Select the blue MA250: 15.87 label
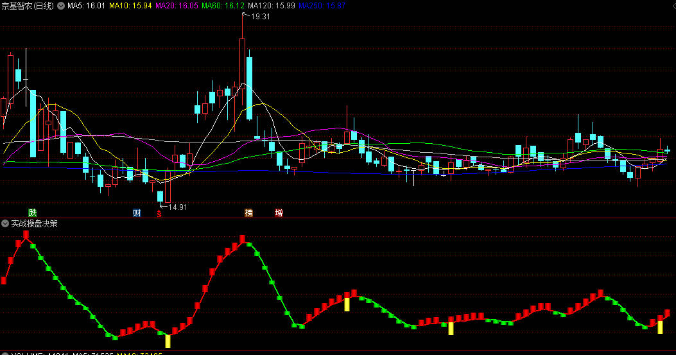Image resolution: width=676 pixels, height=355 pixels. [x=322, y=6]
